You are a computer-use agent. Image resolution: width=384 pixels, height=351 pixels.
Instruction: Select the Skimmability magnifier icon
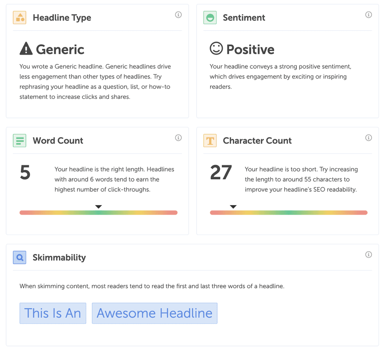click(x=20, y=258)
